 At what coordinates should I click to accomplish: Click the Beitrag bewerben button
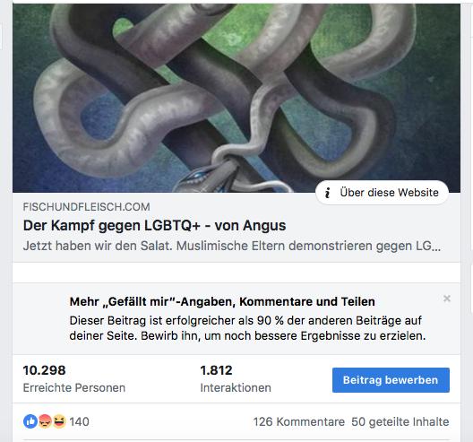(x=391, y=380)
